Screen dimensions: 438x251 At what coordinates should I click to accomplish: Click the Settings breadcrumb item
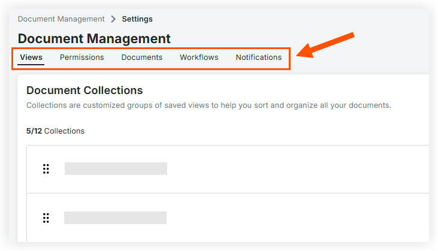point(137,19)
